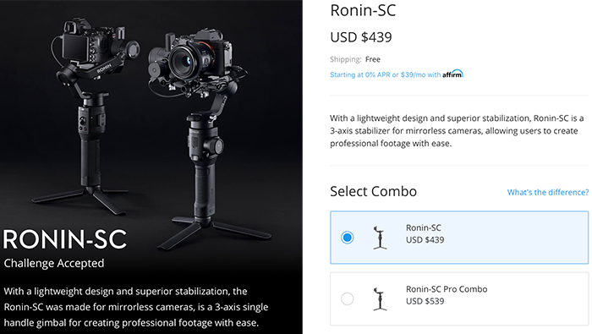Image resolution: width=592 pixels, height=334 pixels.
Task: Click the Ronin-SC Pro Combo gimbal icon
Action: click(380, 298)
